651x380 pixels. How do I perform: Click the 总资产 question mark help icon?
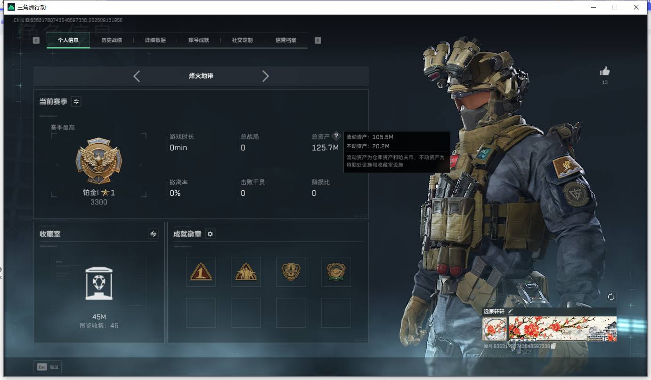coord(336,136)
